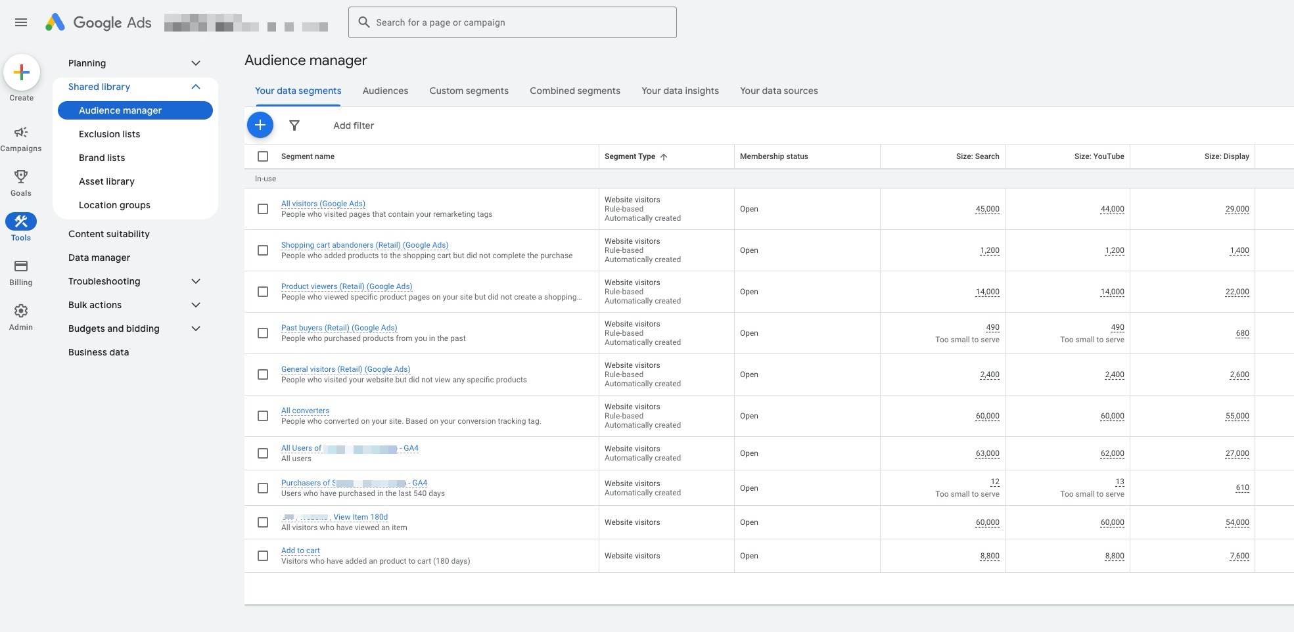Expand the Budgets and bidding chevron
This screenshot has height=632, width=1294.
point(195,328)
